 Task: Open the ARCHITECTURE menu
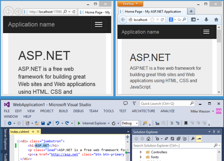(x=143, y=111)
